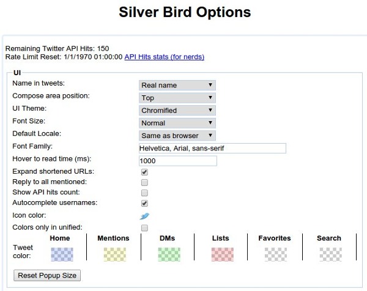The image size is (367, 291).
Task: Open the UI Theme dropdown
Action: (177, 111)
